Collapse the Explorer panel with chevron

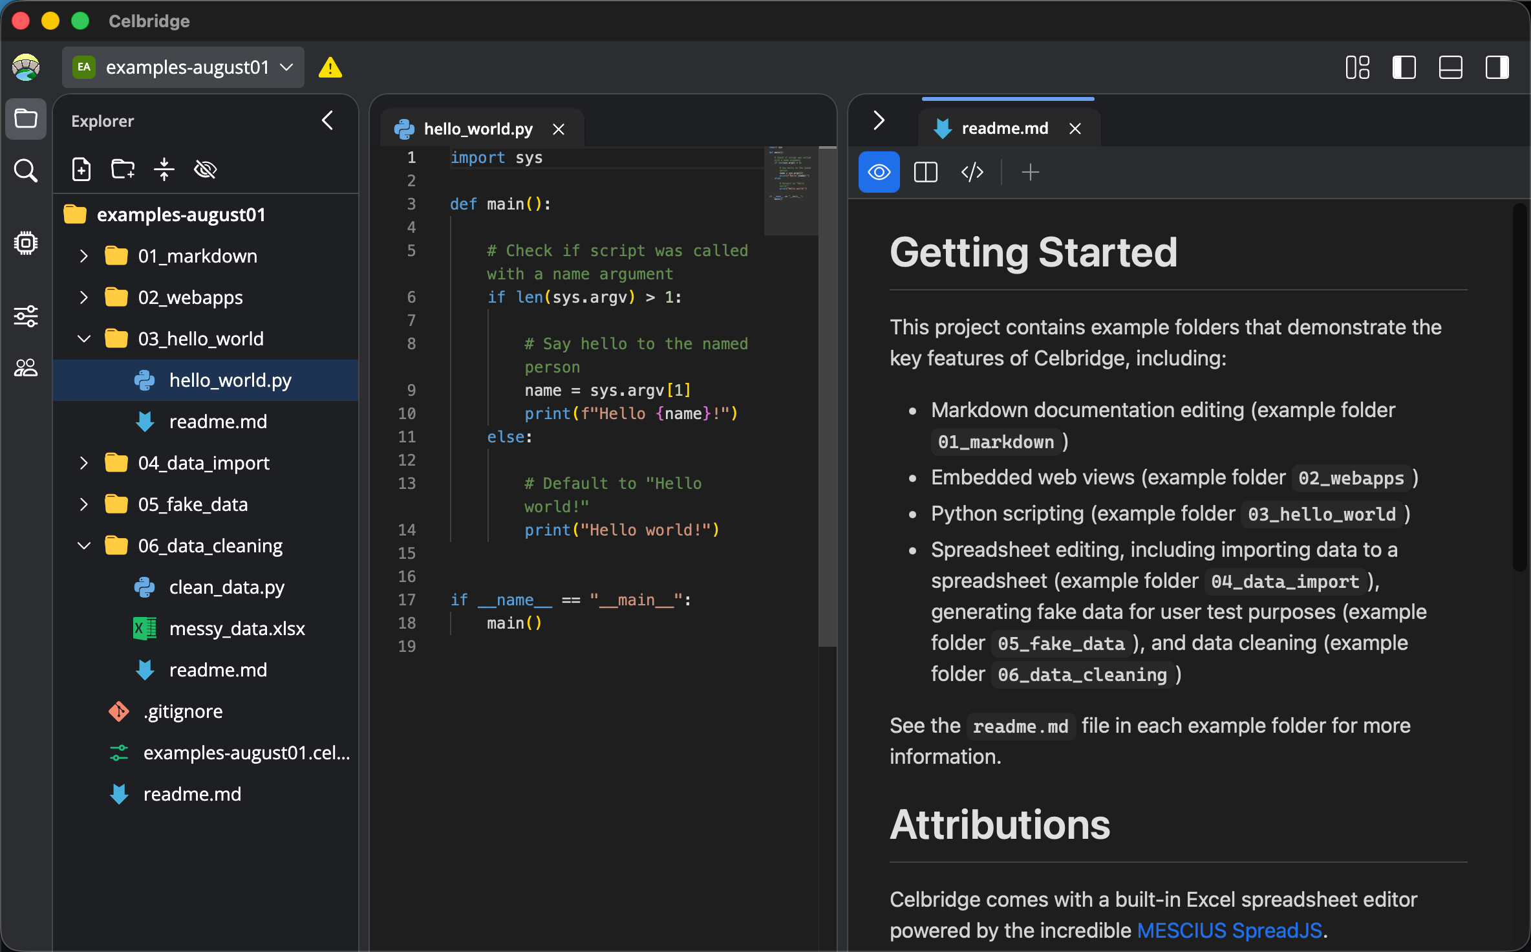328,120
